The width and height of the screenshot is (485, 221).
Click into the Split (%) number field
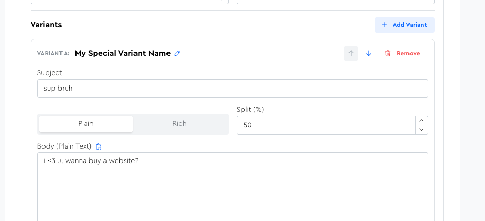click(x=326, y=125)
